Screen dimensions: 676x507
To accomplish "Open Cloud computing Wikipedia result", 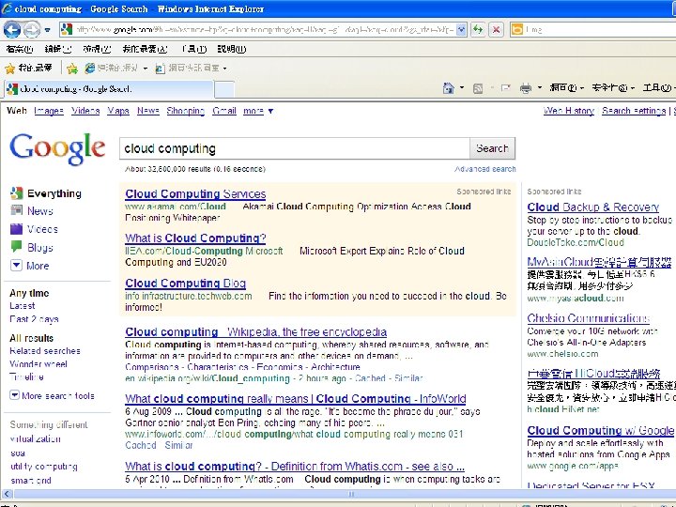I will pos(255,332).
